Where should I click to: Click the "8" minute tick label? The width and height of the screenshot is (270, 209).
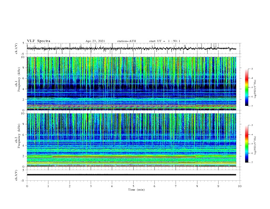(197, 186)
